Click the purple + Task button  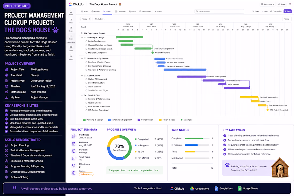click(287, 11)
